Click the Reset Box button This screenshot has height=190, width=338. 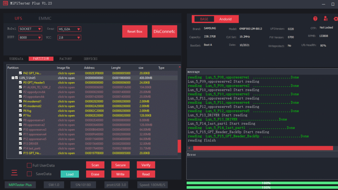point(135,32)
